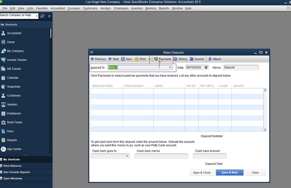Click the Cash back amount field
Viewport: 291px width, 188px height.
209,156
